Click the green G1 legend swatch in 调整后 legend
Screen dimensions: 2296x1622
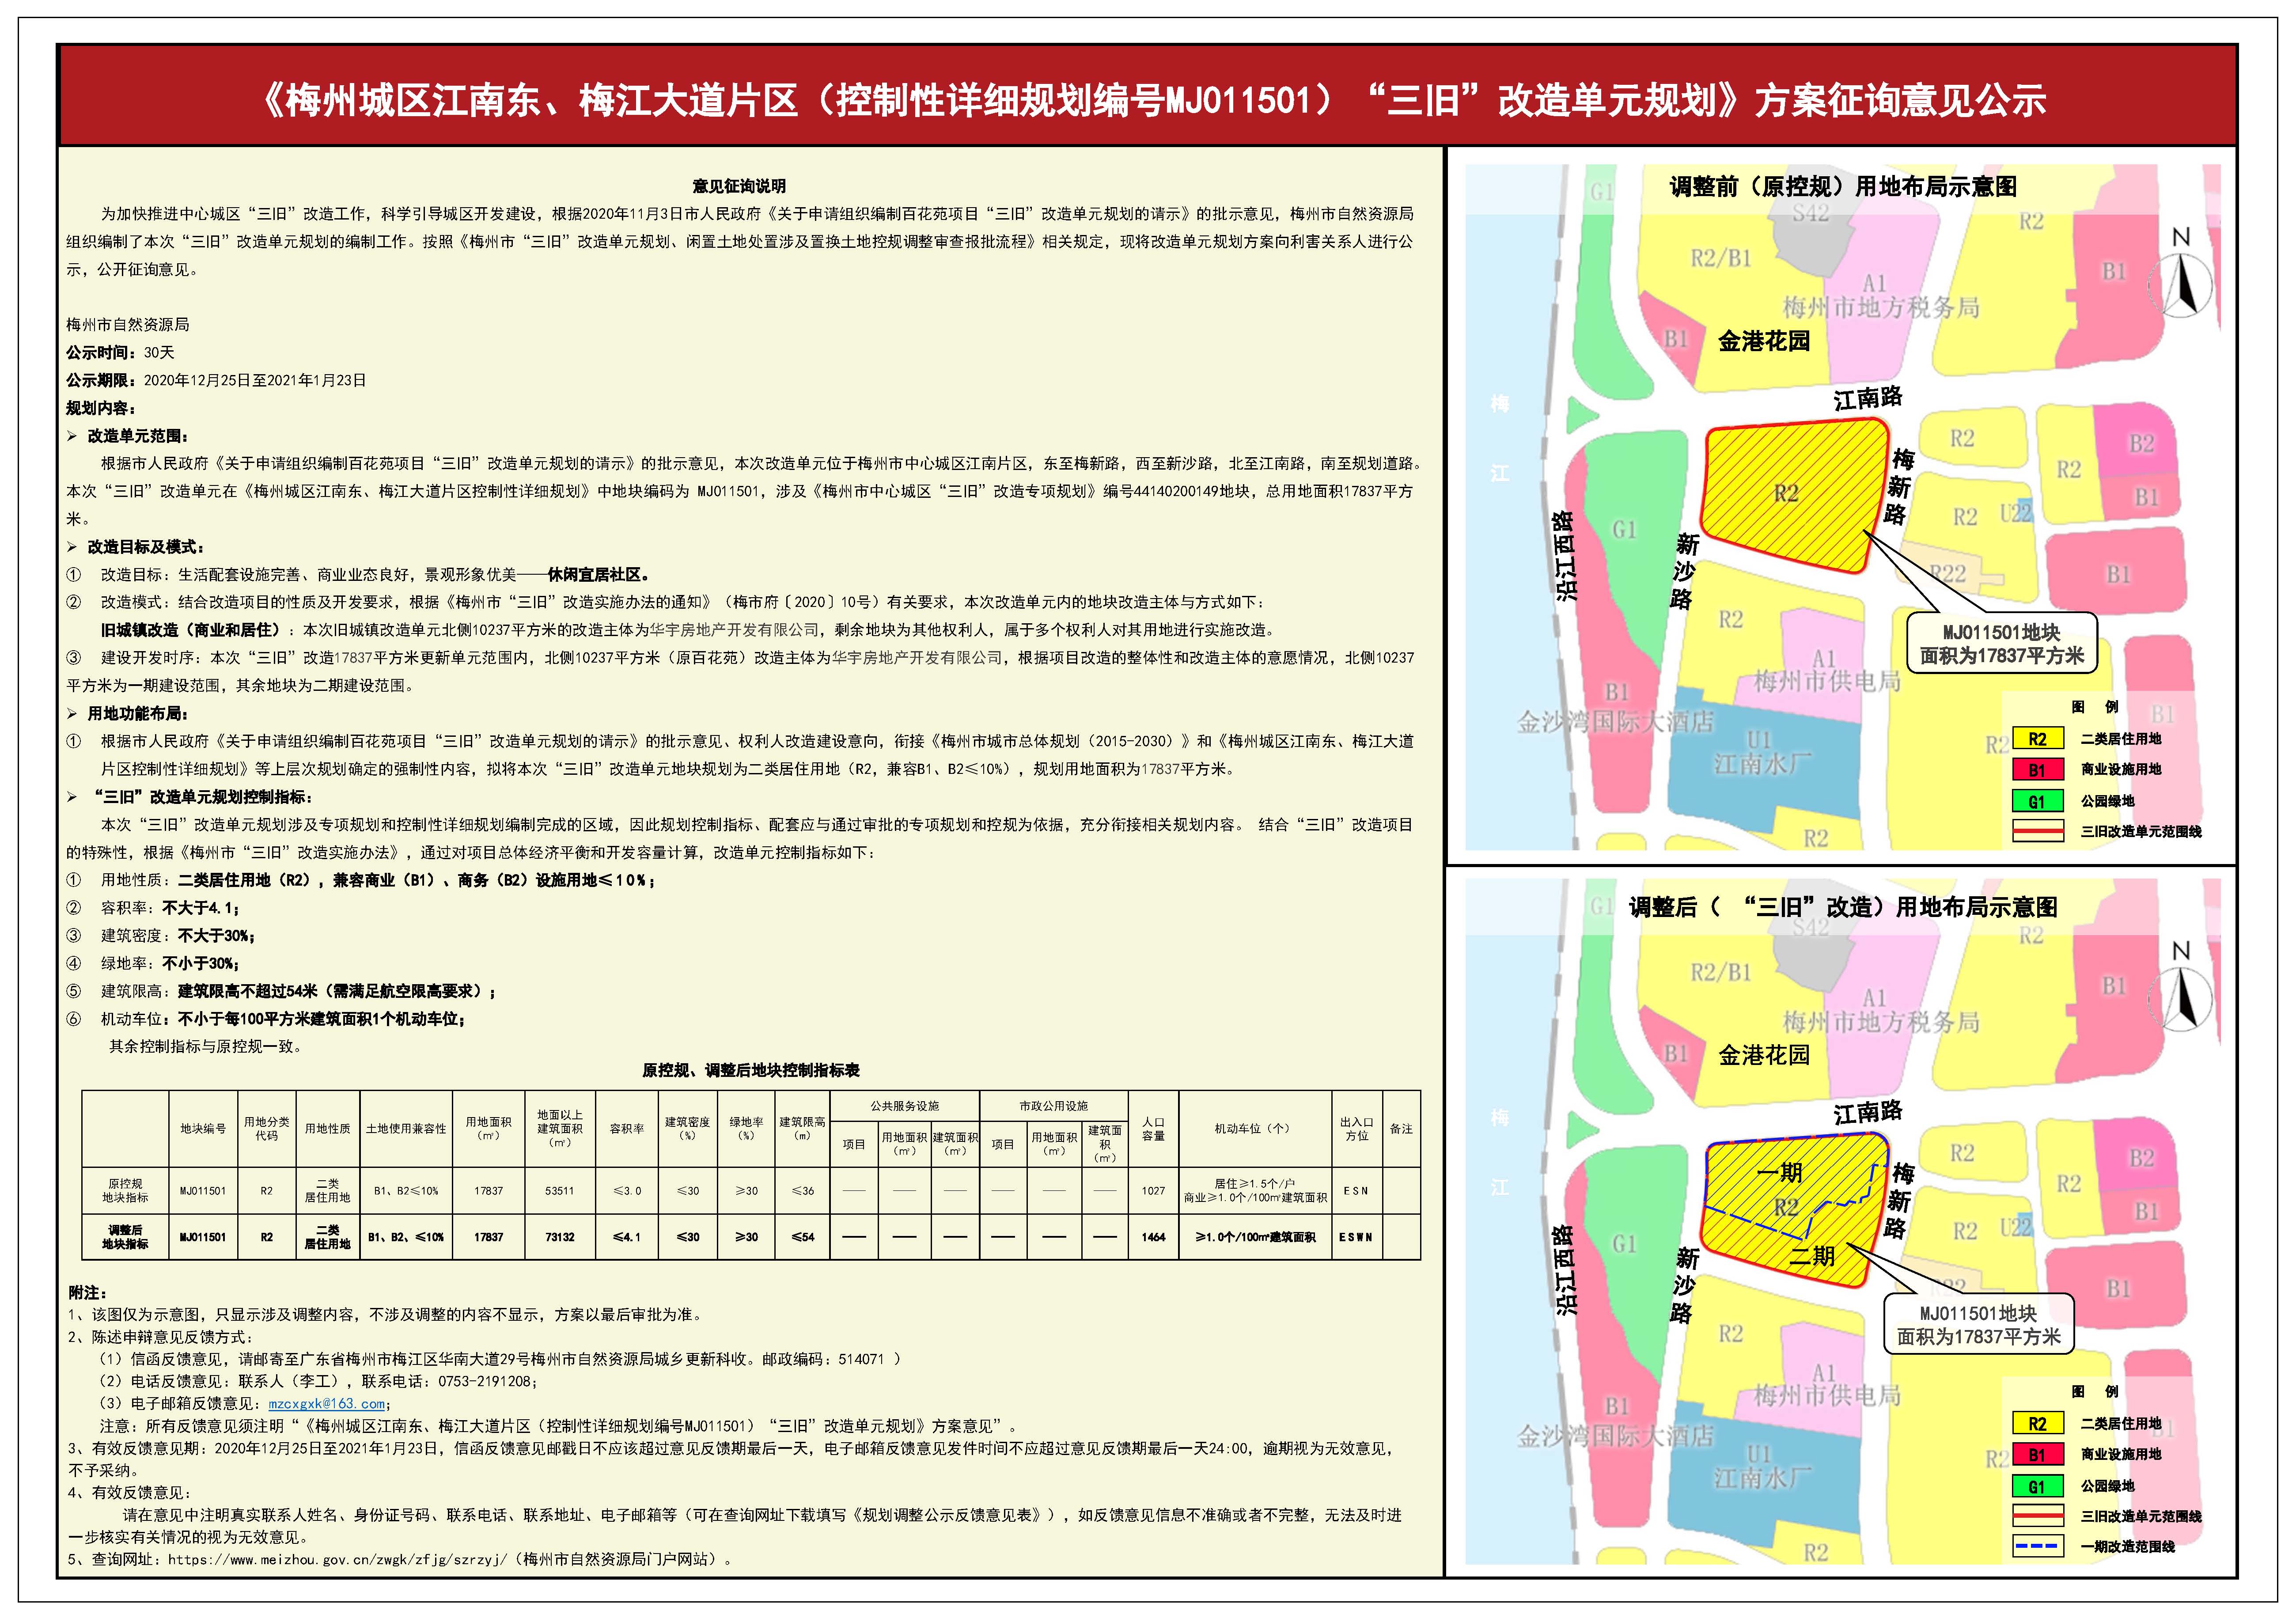coord(2037,1487)
